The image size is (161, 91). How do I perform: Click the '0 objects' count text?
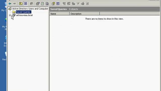pos(73,9)
